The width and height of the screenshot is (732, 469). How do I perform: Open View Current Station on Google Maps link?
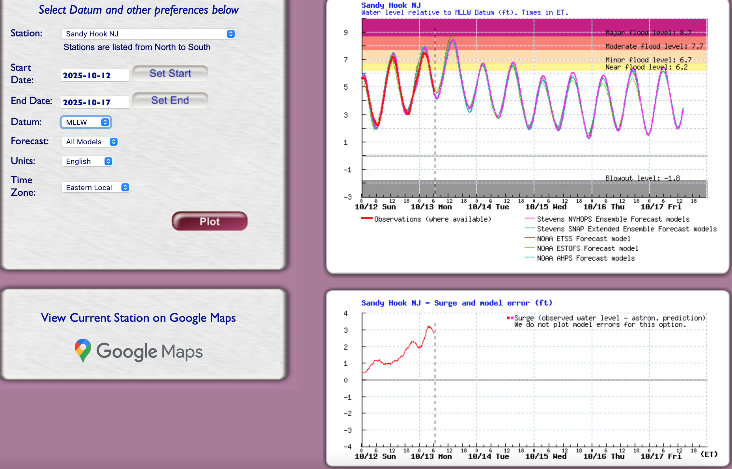[x=138, y=318]
